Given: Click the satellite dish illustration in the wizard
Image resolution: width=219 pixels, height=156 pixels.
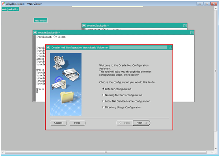Looking at the screenshot, I should (x=59, y=62).
